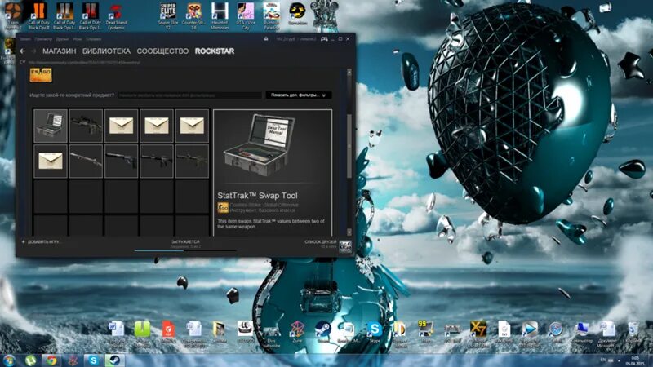Open the yellow smiley face desktop shortcut
Screen dimensions: 653x367
click(x=297, y=12)
